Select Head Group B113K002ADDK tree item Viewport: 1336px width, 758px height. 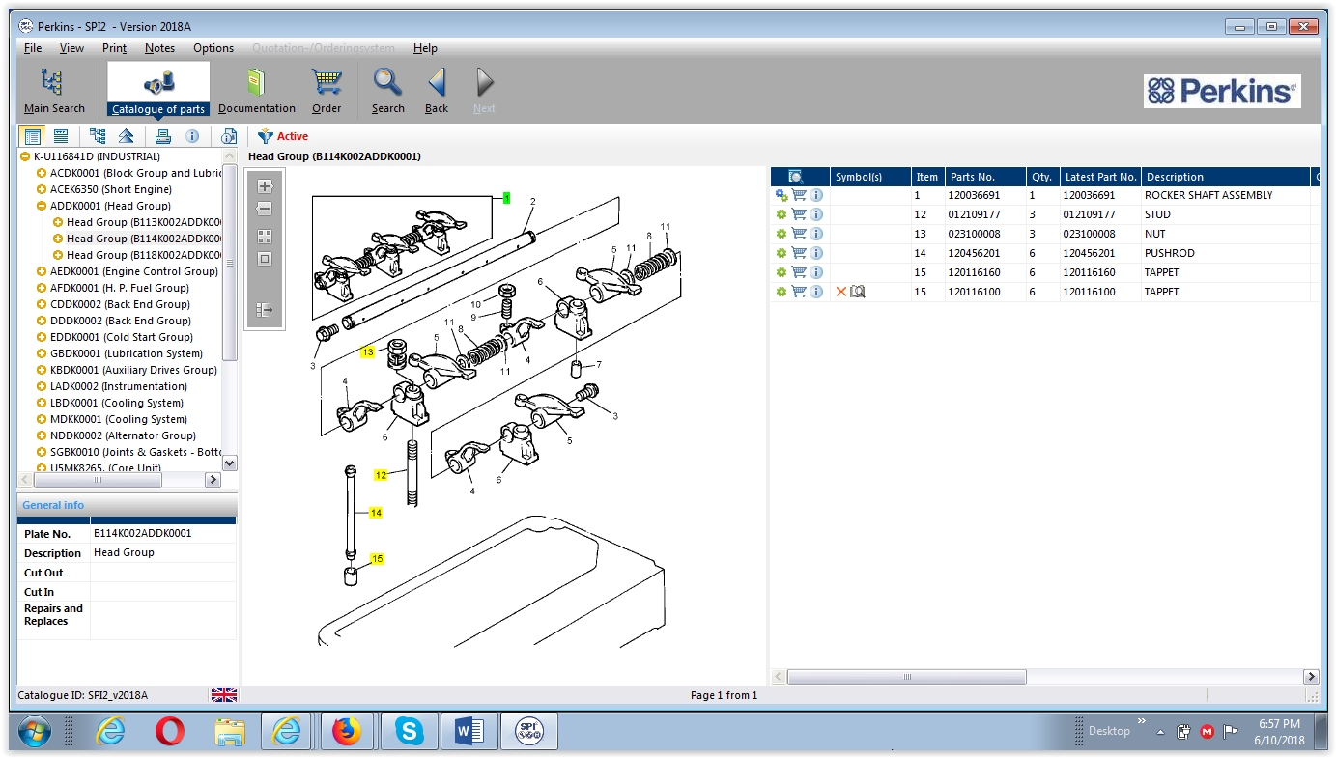(144, 222)
